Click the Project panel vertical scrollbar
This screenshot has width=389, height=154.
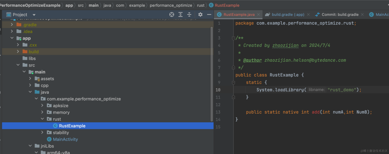pyautogui.click(x=212, y=74)
